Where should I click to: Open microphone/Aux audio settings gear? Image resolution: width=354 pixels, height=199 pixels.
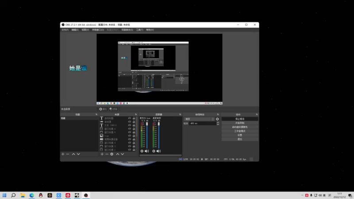pyautogui.click(x=142, y=151)
